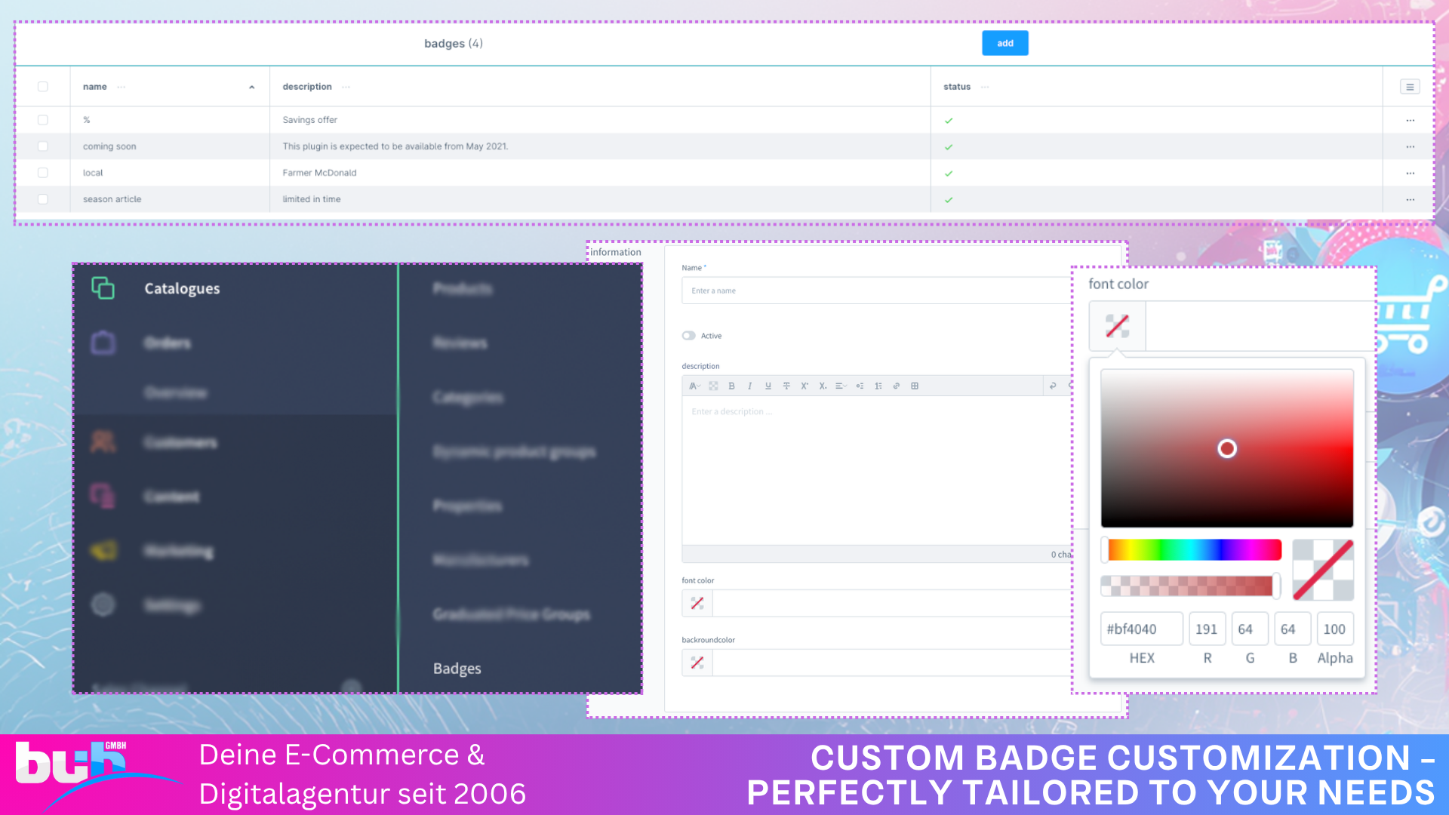This screenshot has height=815, width=1449.
Task: Insert a link in the description editor
Action: (x=896, y=386)
